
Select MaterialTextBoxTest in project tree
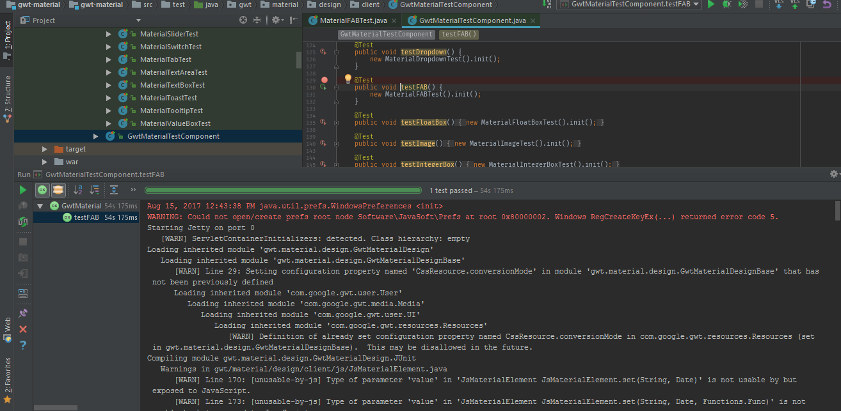point(172,85)
